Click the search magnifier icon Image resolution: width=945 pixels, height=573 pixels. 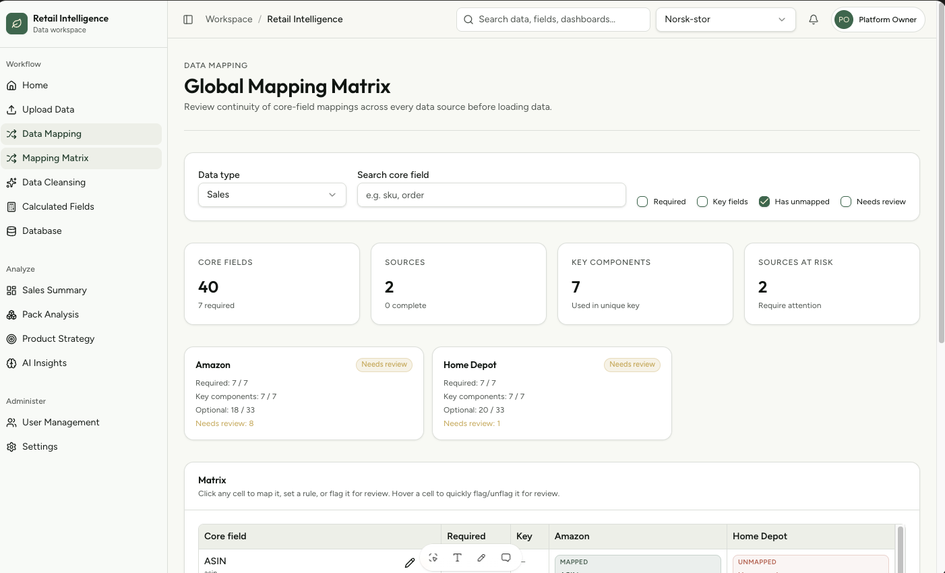[x=468, y=20]
